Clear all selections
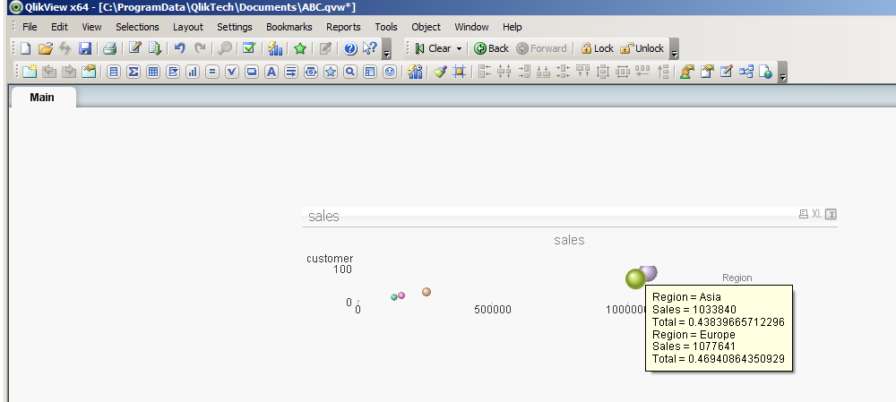 pos(433,48)
